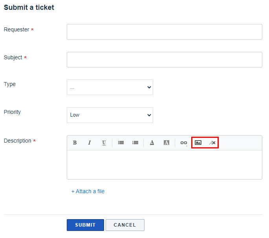Clear text formatting in description

212,143
